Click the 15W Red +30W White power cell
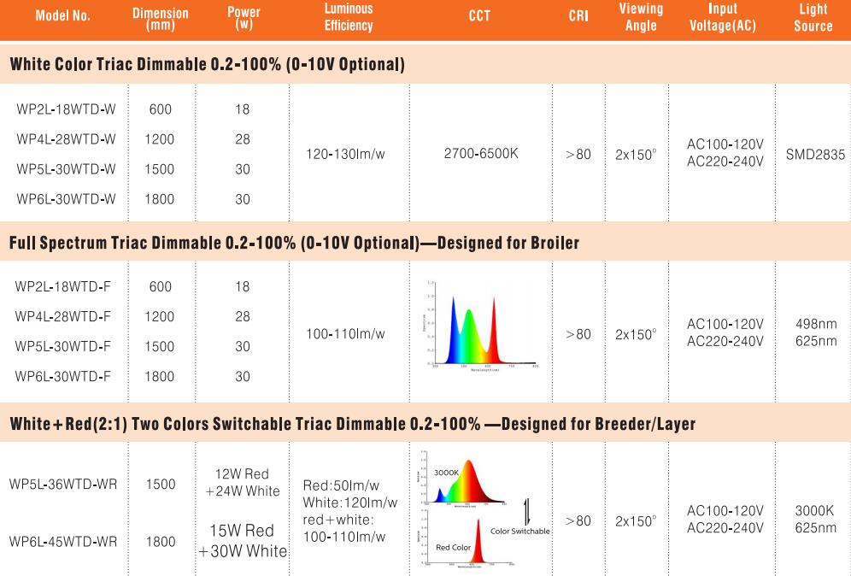The height and width of the screenshot is (576, 851). coord(243,541)
